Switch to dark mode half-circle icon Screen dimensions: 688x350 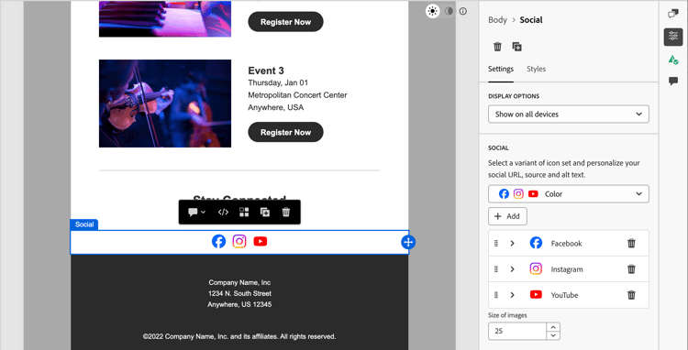(449, 11)
